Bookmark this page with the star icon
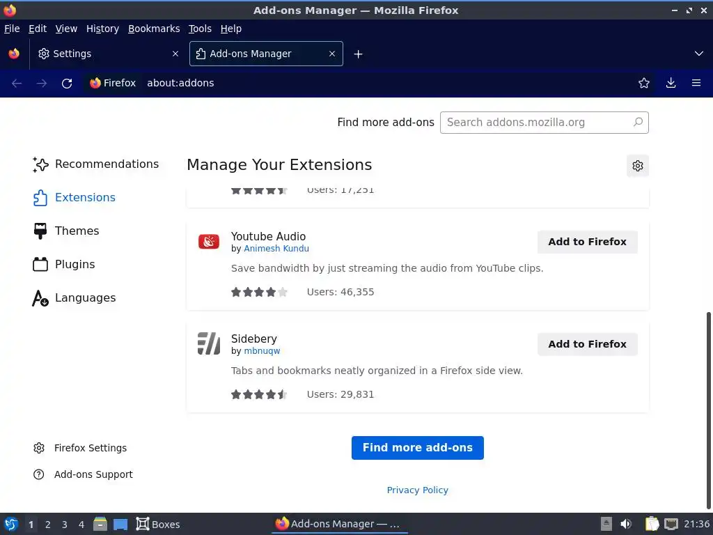Viewport: 713px width, 535px height. 644,83
